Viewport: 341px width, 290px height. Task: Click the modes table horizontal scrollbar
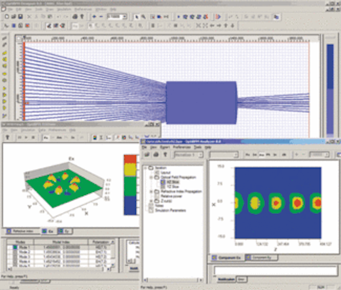(59, 269)
